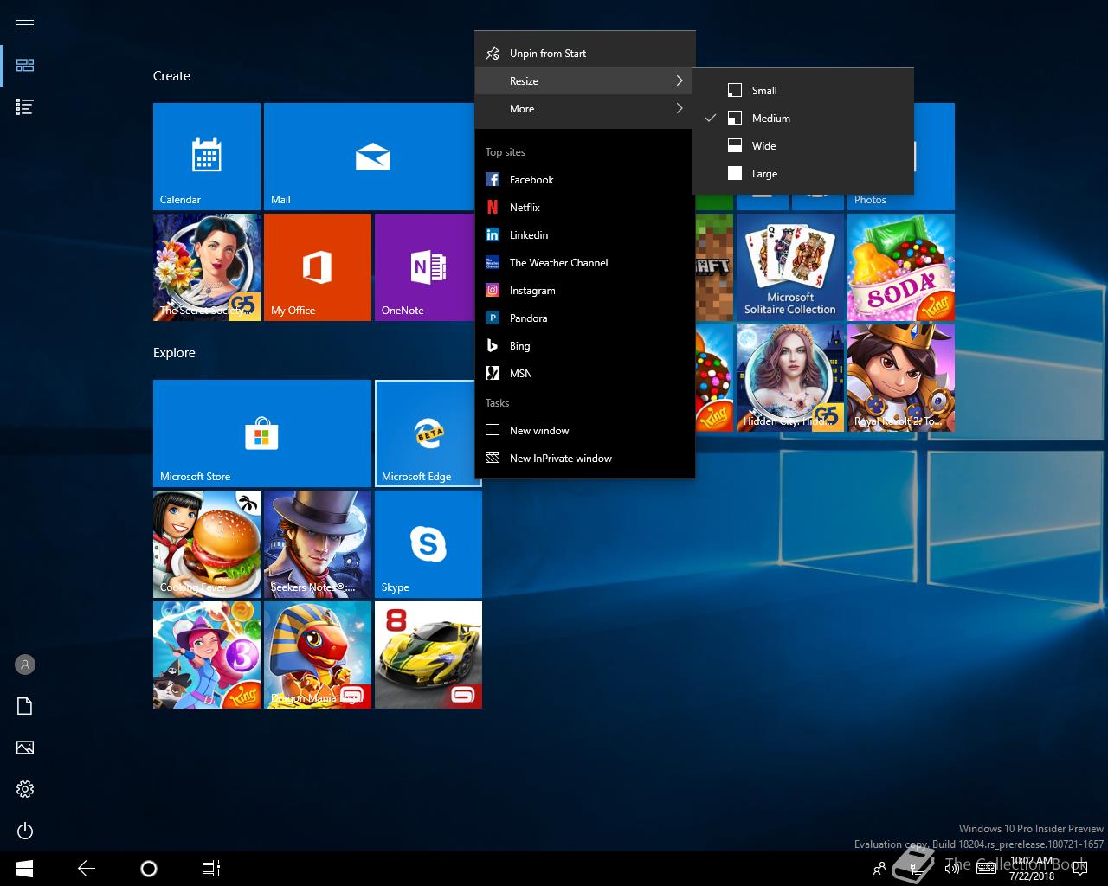The width and height of the screenshot is (1108, 886).
Task: Open Asphalt 8 racing tile
Action: pos(428,655)
